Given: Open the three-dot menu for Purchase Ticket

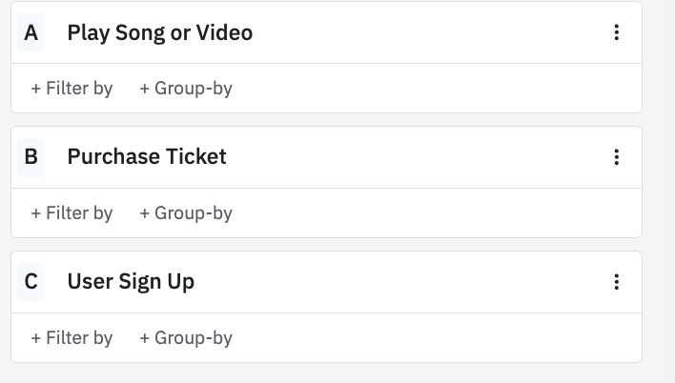Looking at the screenshot, I should [x=616, y=156].
